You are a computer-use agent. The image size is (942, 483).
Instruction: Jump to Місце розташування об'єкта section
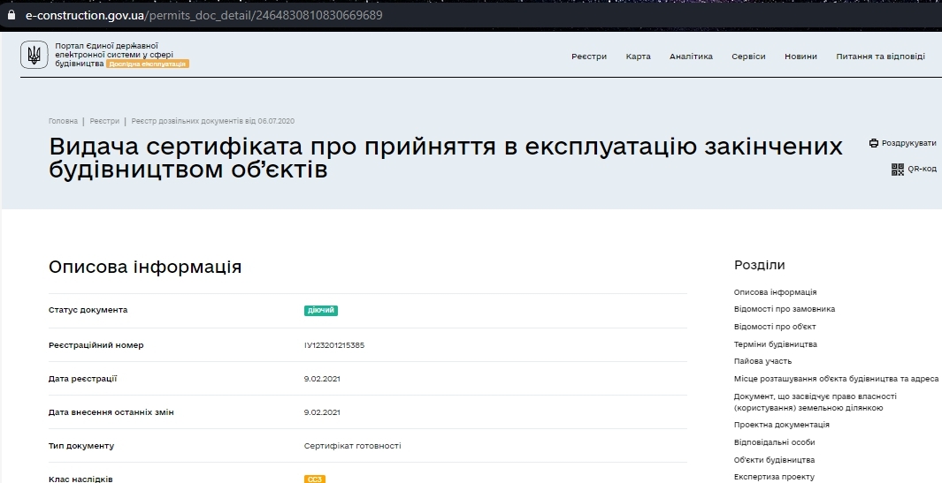point(836,379)
